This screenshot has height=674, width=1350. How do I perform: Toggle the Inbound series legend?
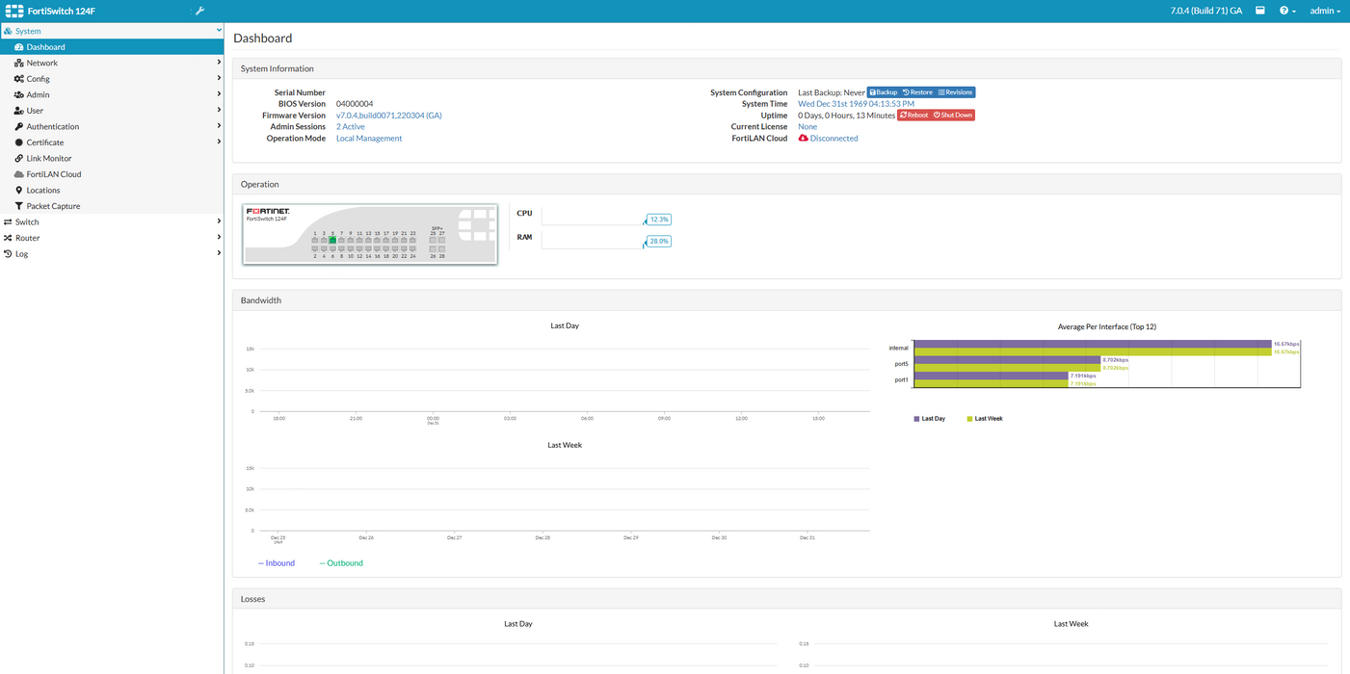tap(277, 563)
